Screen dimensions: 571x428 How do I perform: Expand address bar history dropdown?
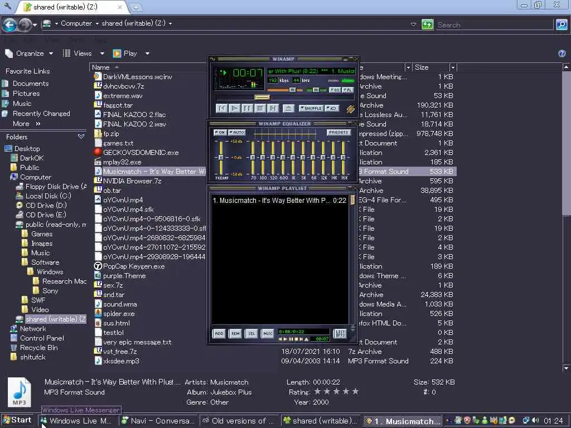[x=413, y=25]
